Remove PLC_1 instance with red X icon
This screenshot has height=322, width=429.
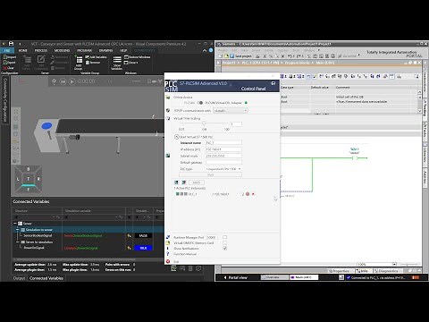coord(253,194)
